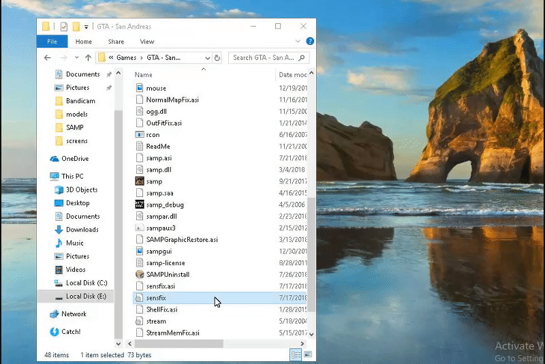Open pinned Documents in Quick access
The height and width of the screenshot is (364, 545).
click(82, 74)
